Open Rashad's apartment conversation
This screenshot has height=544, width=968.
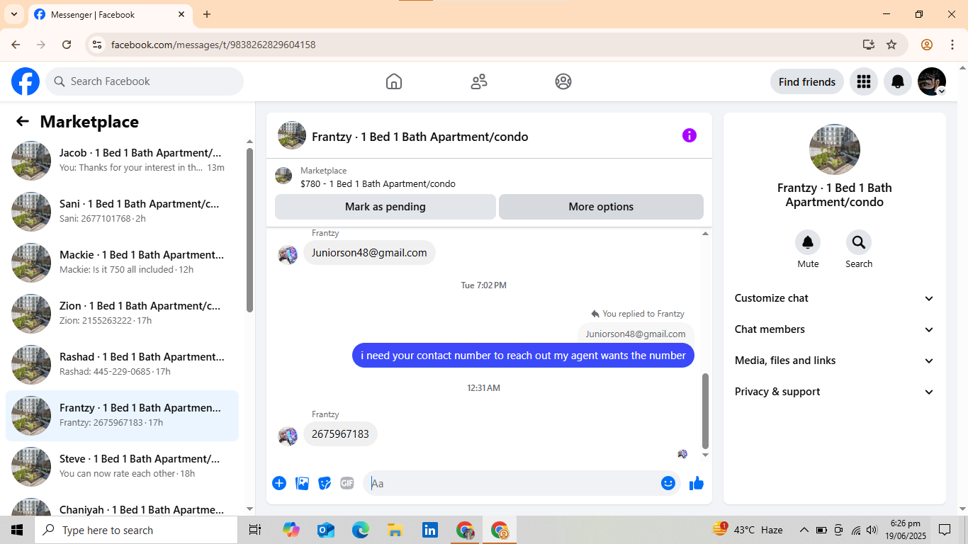(122, 364)
